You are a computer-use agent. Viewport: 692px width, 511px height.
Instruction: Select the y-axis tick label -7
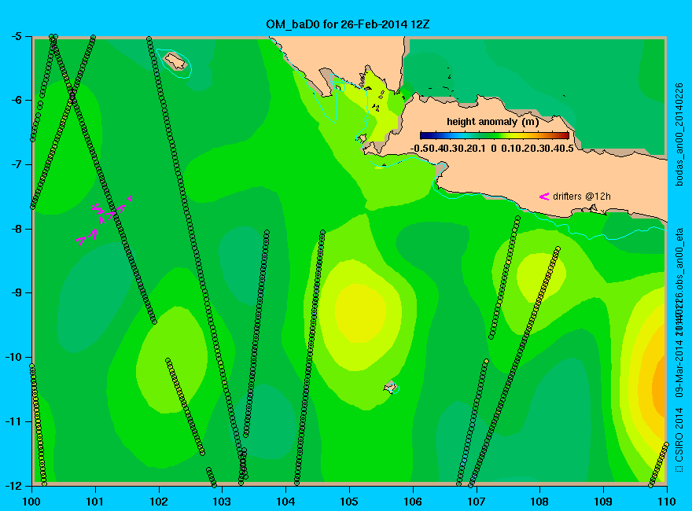(15, 164)
